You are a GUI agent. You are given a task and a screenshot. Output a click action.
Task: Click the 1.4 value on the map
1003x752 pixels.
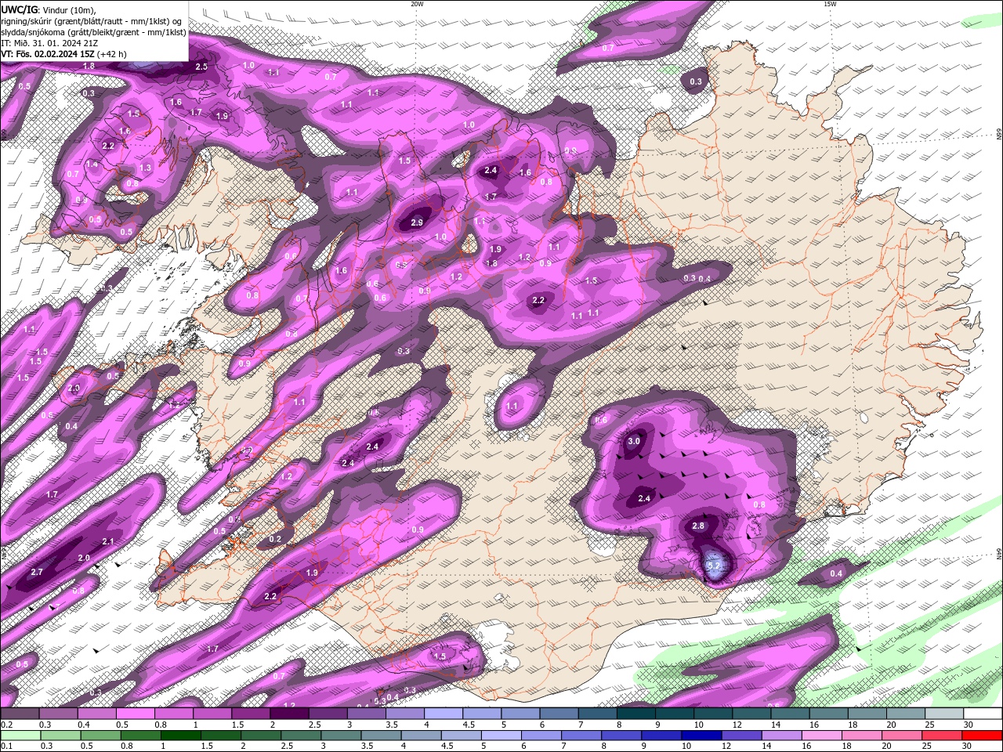[x=92, y=164]
